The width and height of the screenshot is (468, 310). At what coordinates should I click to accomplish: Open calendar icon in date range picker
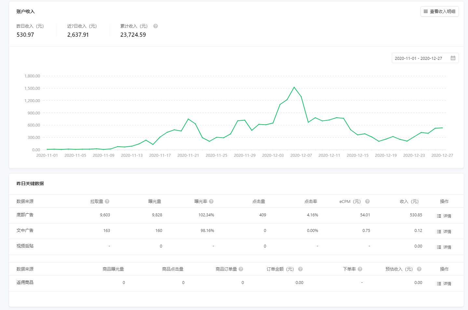[453, 58]
